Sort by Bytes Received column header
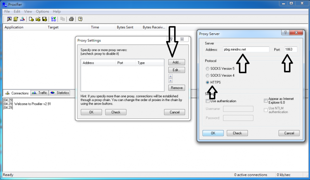Viewport: 310px width, 180px height. (x=154, y=27)
